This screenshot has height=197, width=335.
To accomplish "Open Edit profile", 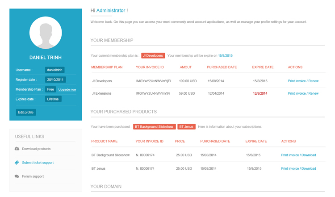I will 26,113.
